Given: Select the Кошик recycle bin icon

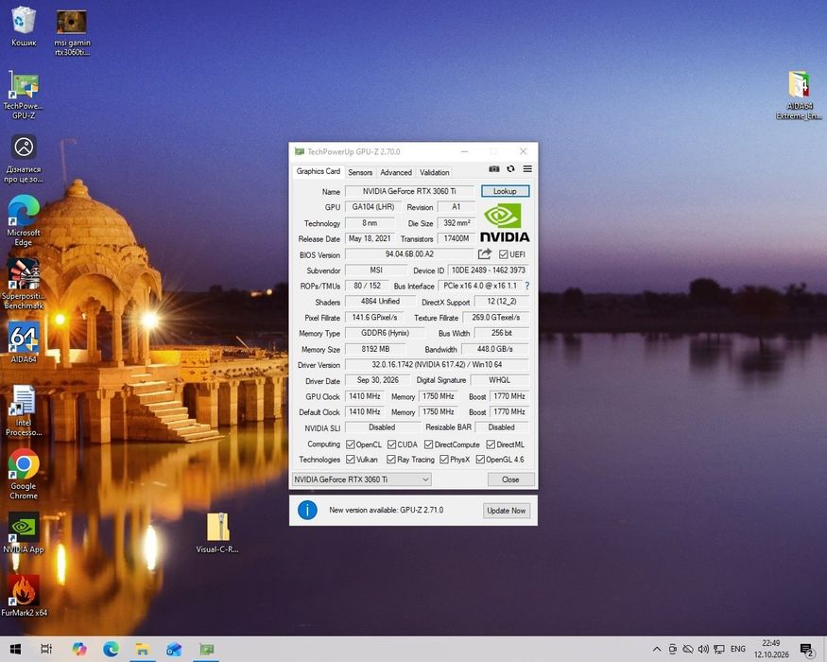Looking at the screenshot, I should tap(24, 26).
